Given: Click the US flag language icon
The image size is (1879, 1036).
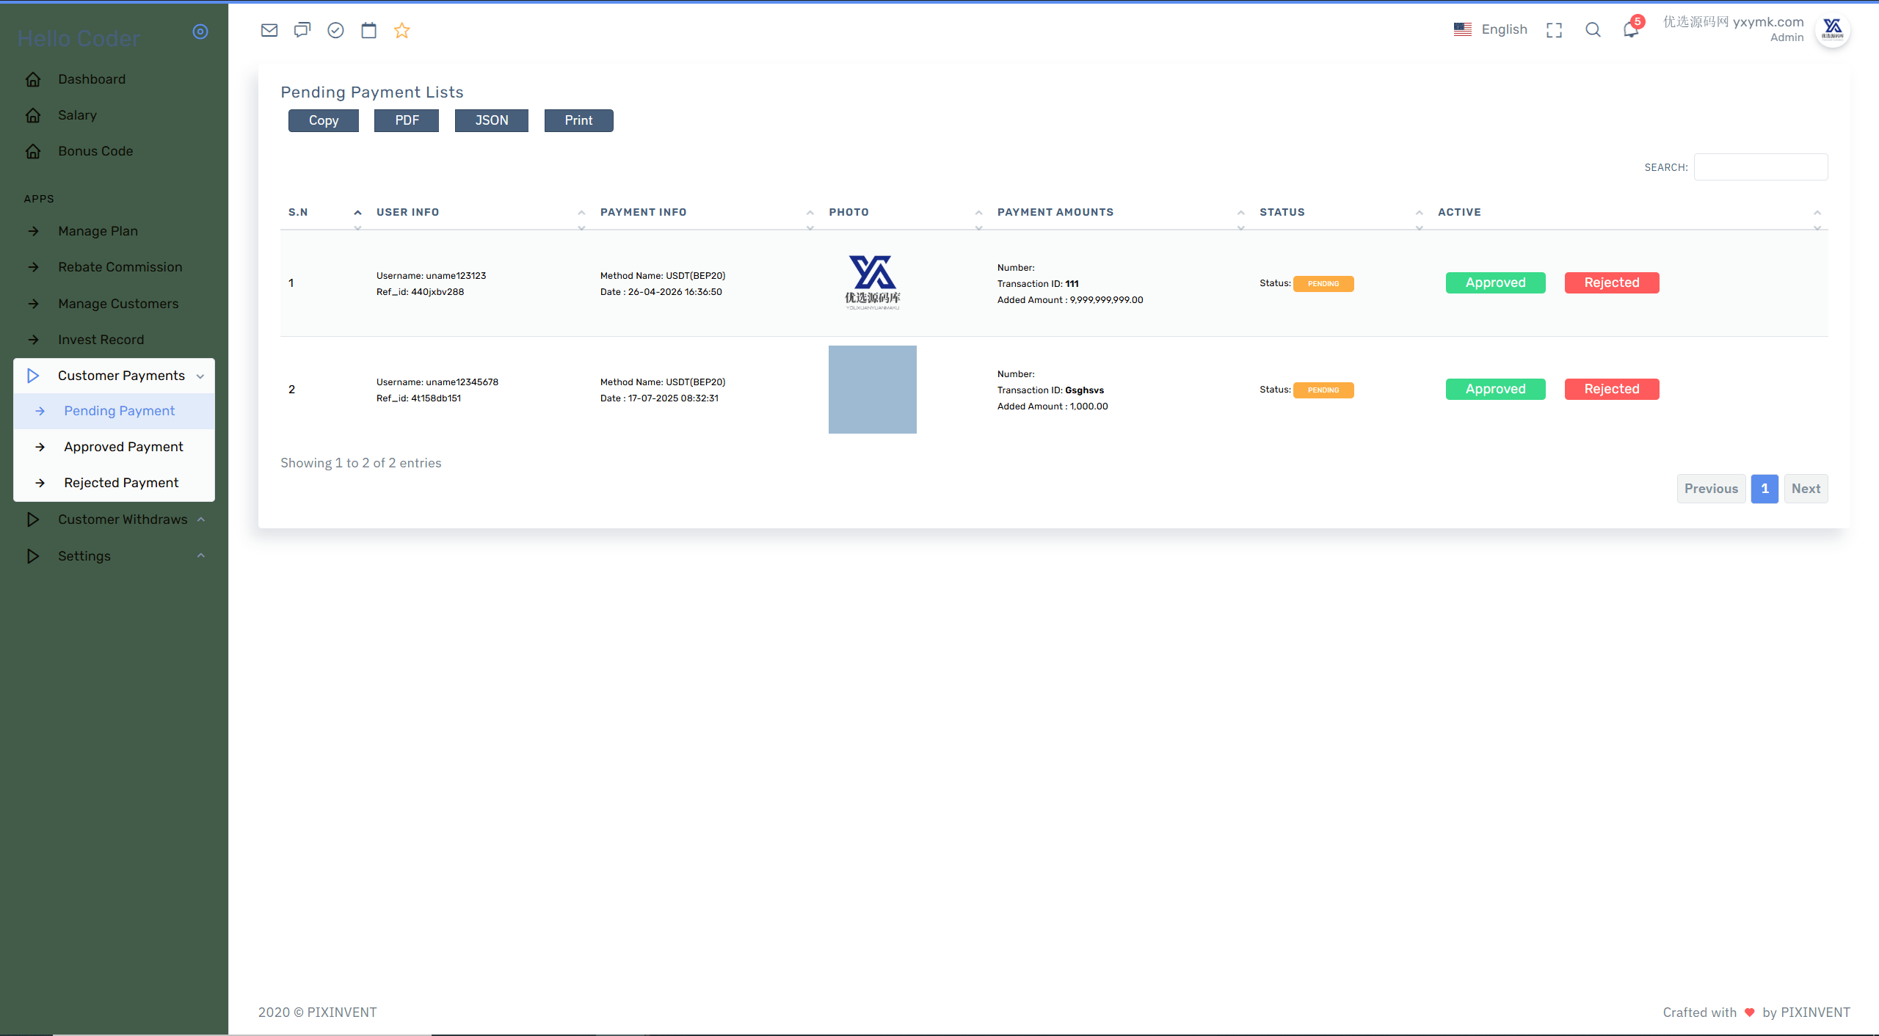Looking at the screenshot, I should 1463,29.
